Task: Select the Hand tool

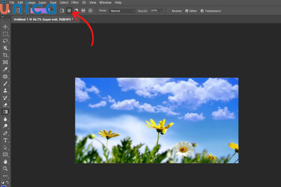Action: [6, 161]
